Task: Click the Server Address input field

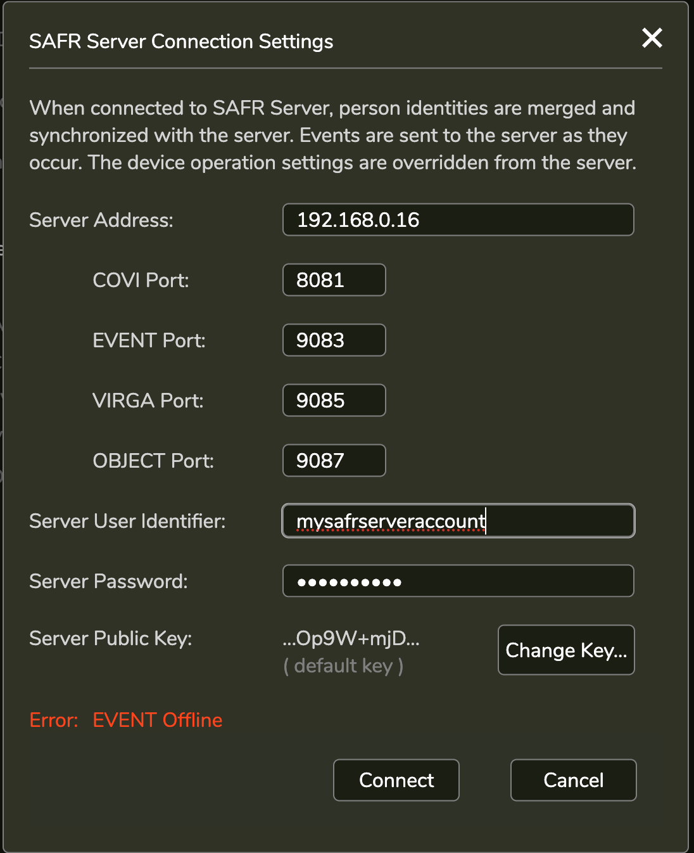Action: [458, 220]
